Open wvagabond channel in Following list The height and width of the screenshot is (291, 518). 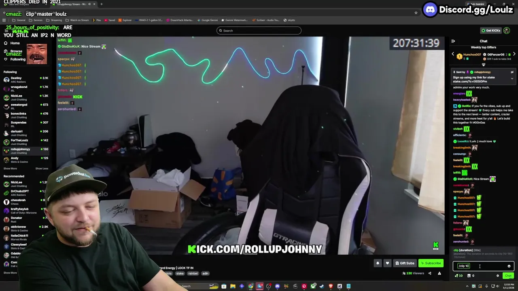[x=25, y=89]
